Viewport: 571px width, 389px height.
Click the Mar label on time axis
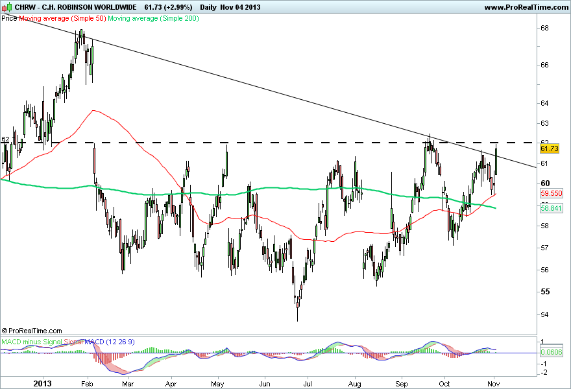click(128, 384)
